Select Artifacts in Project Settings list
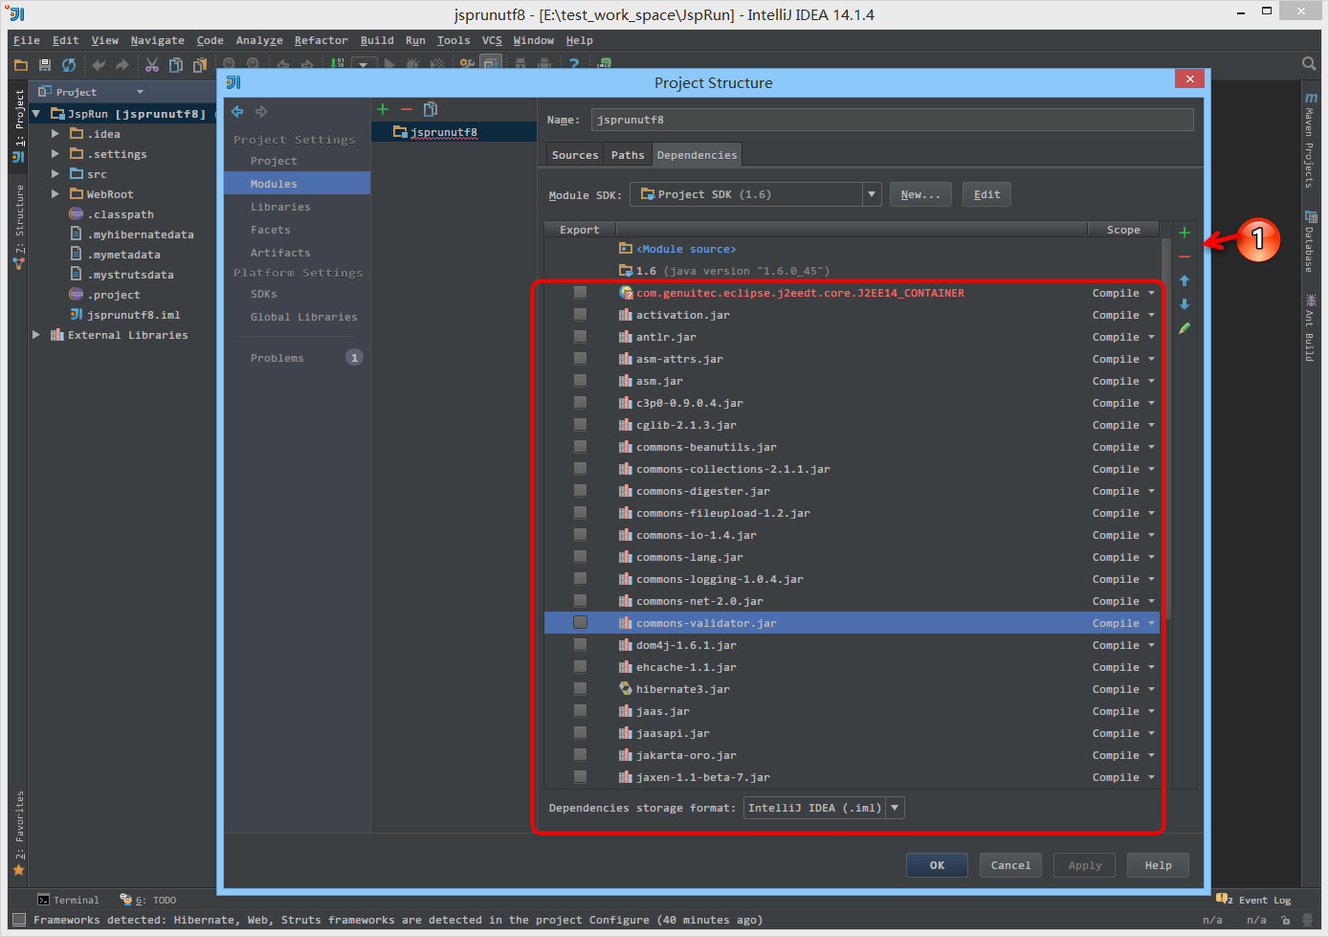Screen dimensions: 1329x937 tap(280, 253)
